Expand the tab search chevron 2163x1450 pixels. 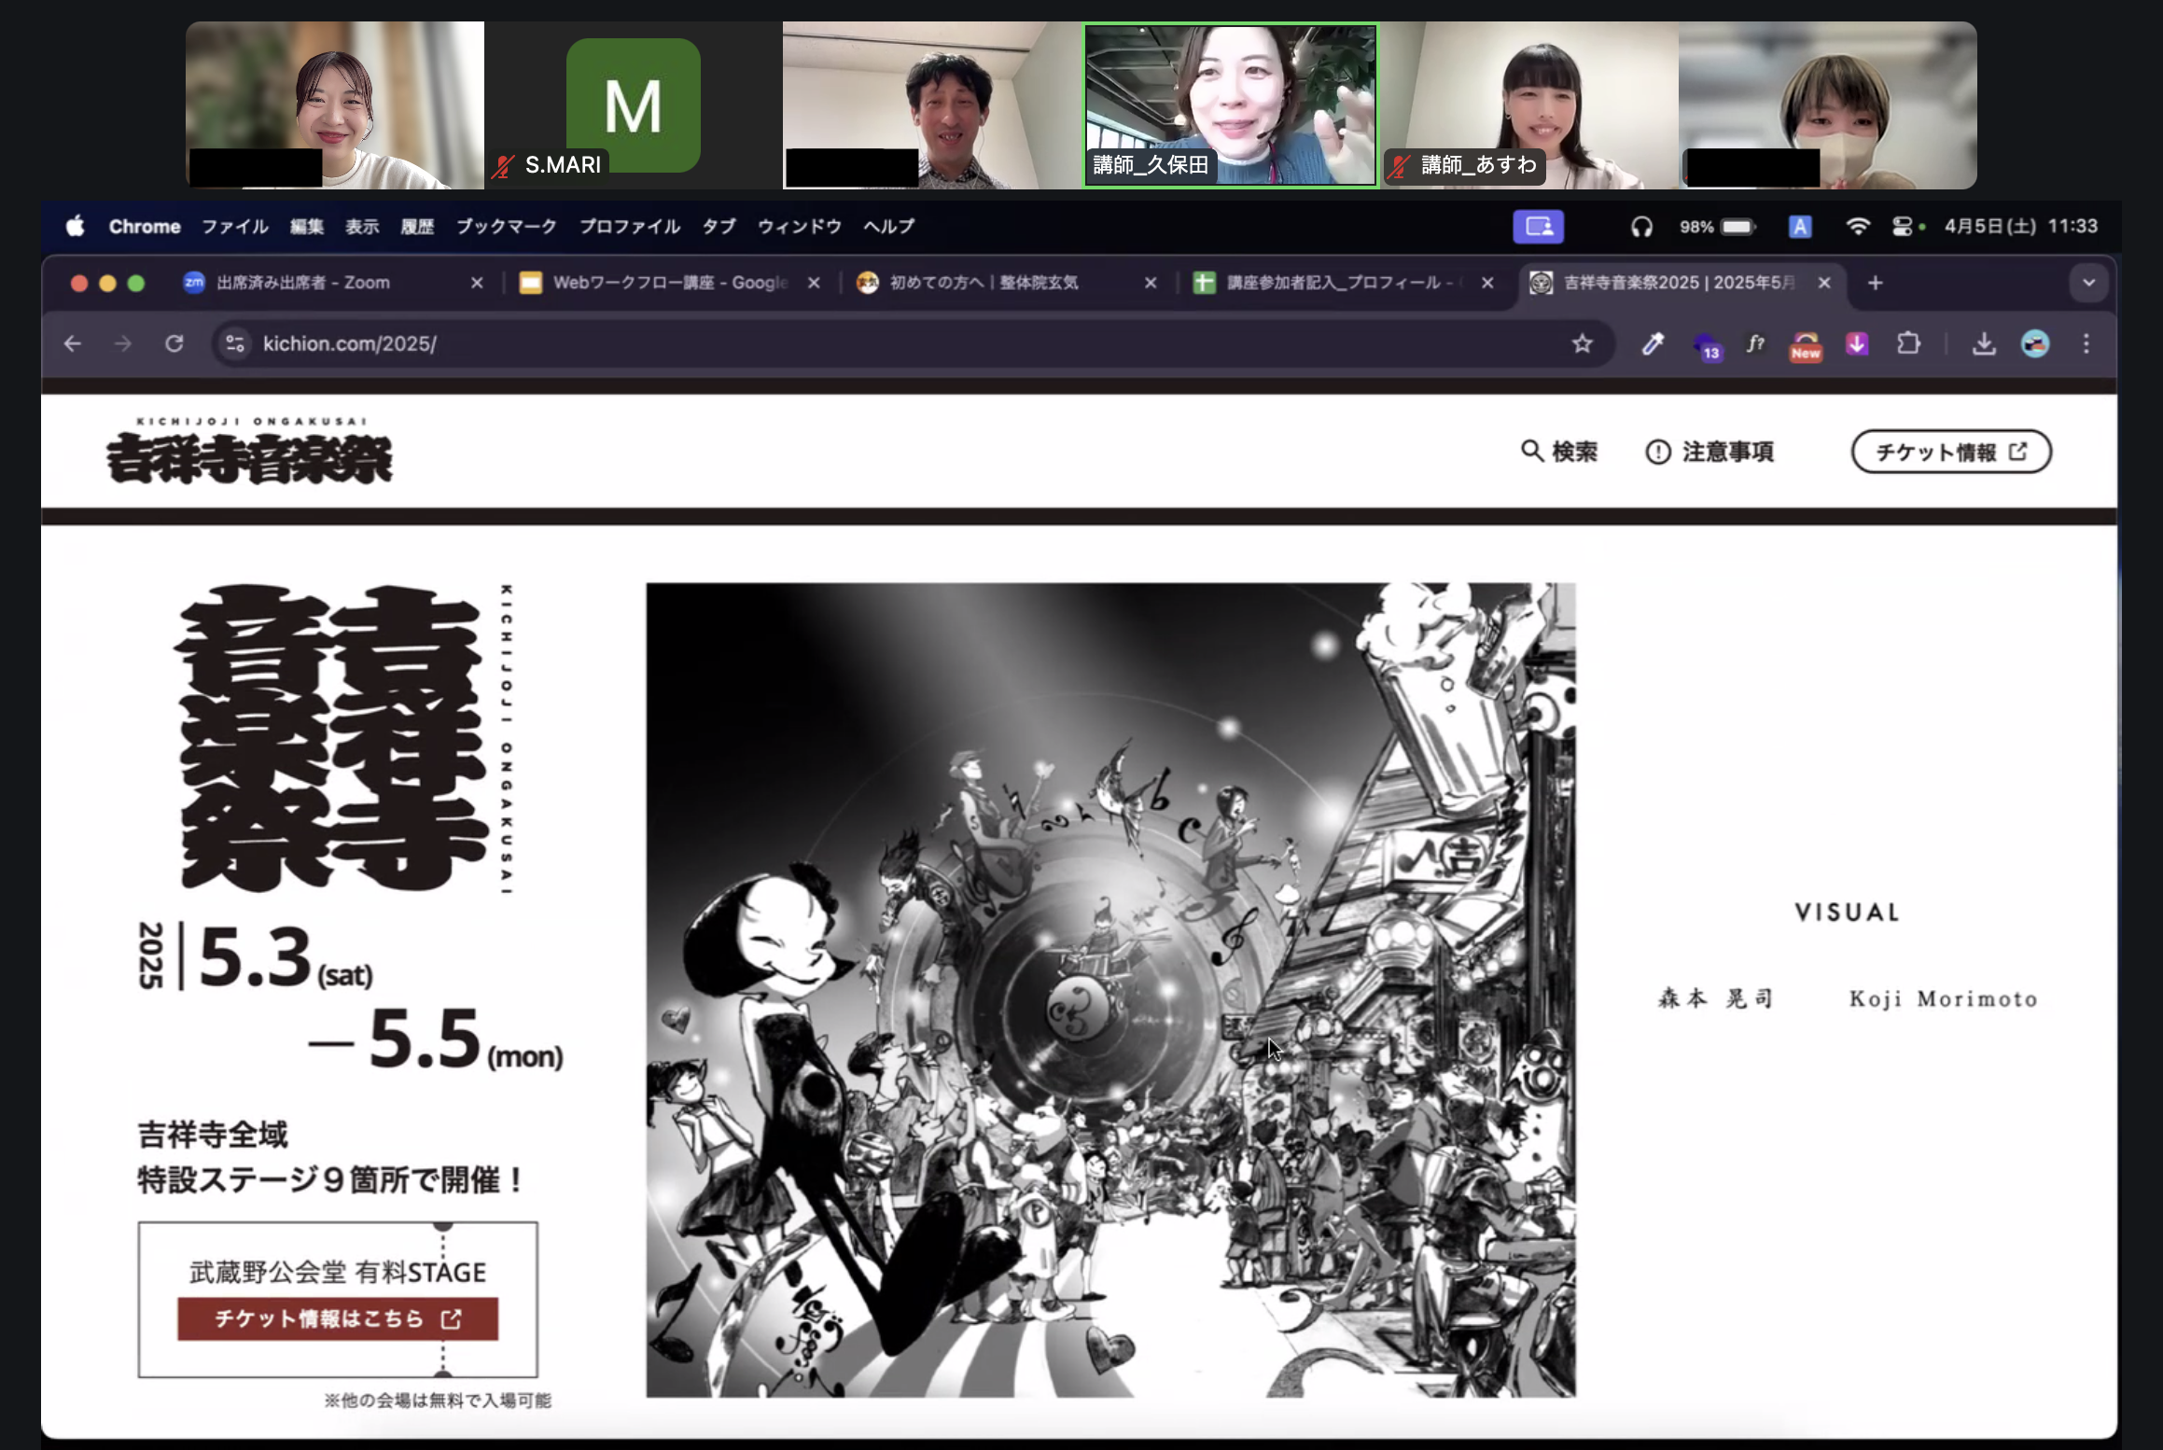click(2088, 283)
